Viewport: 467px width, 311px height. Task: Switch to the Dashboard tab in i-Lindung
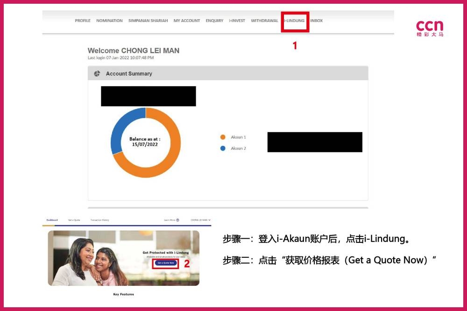(52, 220)
